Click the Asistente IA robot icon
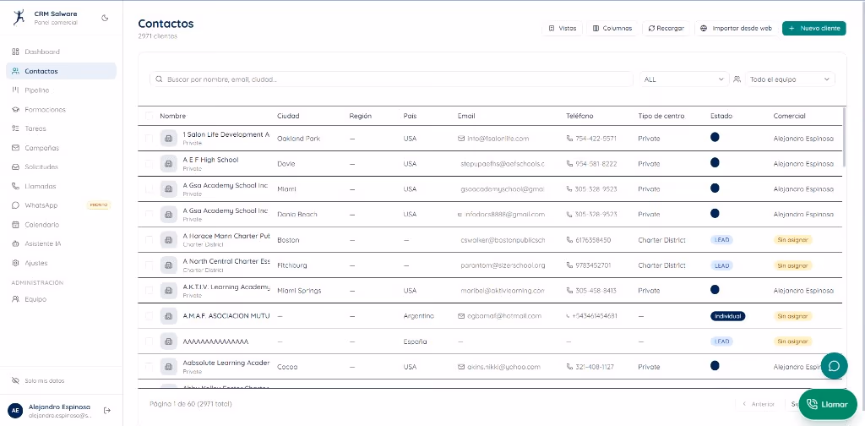The image size is (865, 426). pos(15,243)
